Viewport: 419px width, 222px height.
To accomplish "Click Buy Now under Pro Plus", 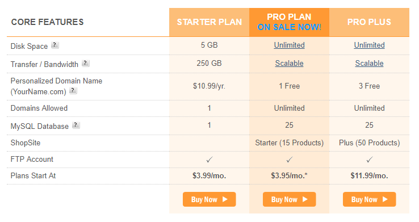I will (369, 199).
